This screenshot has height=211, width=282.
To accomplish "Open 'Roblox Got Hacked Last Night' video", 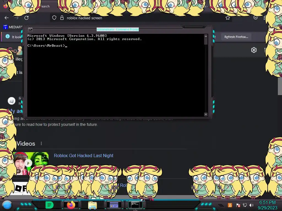I will pyautogui.click(x=84, y=156).
